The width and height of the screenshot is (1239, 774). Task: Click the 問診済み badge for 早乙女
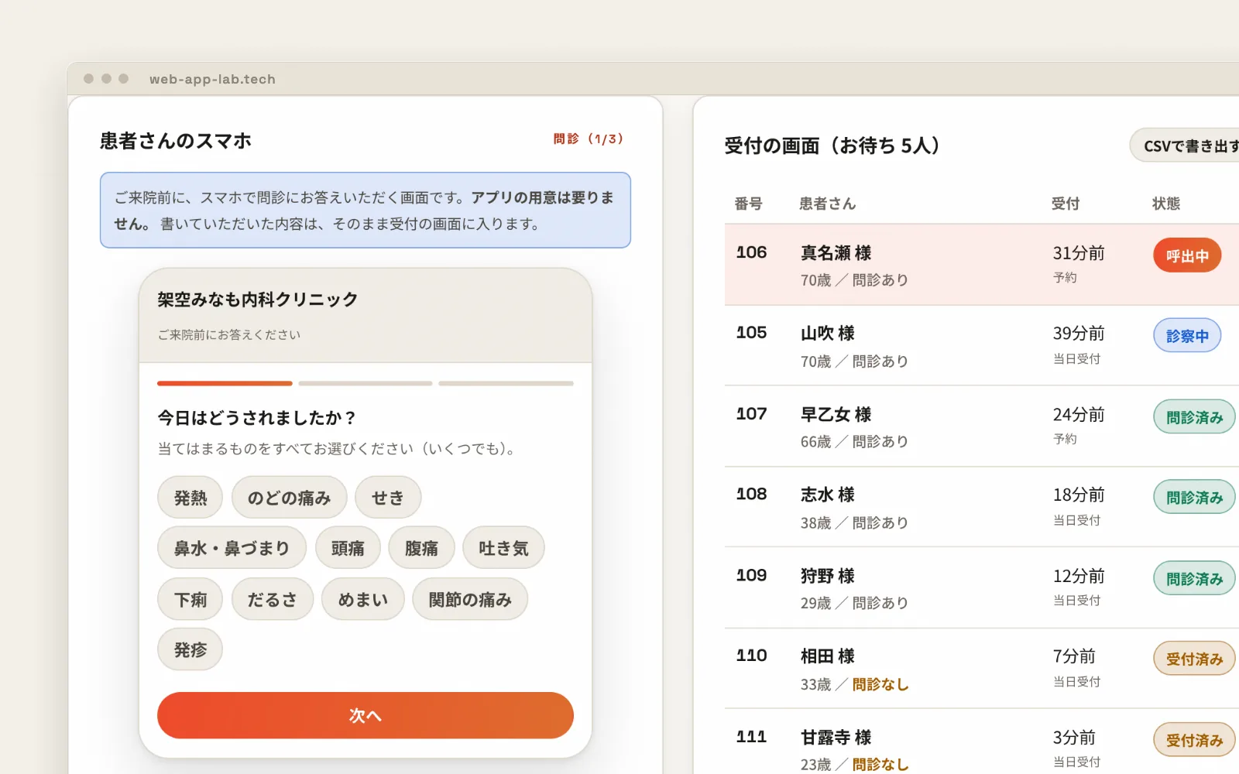[1195, 417]
